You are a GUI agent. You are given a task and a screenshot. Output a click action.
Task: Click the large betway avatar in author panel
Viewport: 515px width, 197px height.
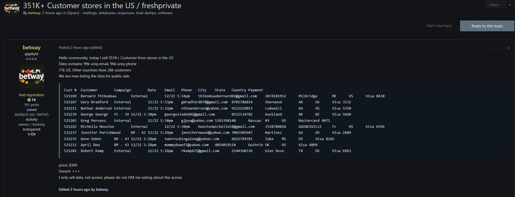pyautogui.click(x=32, y=77)
